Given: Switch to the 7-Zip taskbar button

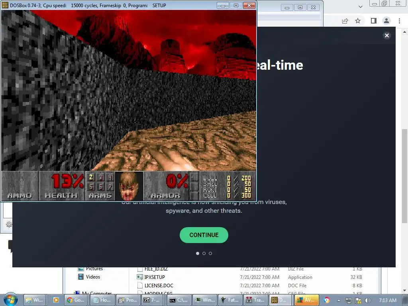Looking at the screenshot, I should 153,300.
